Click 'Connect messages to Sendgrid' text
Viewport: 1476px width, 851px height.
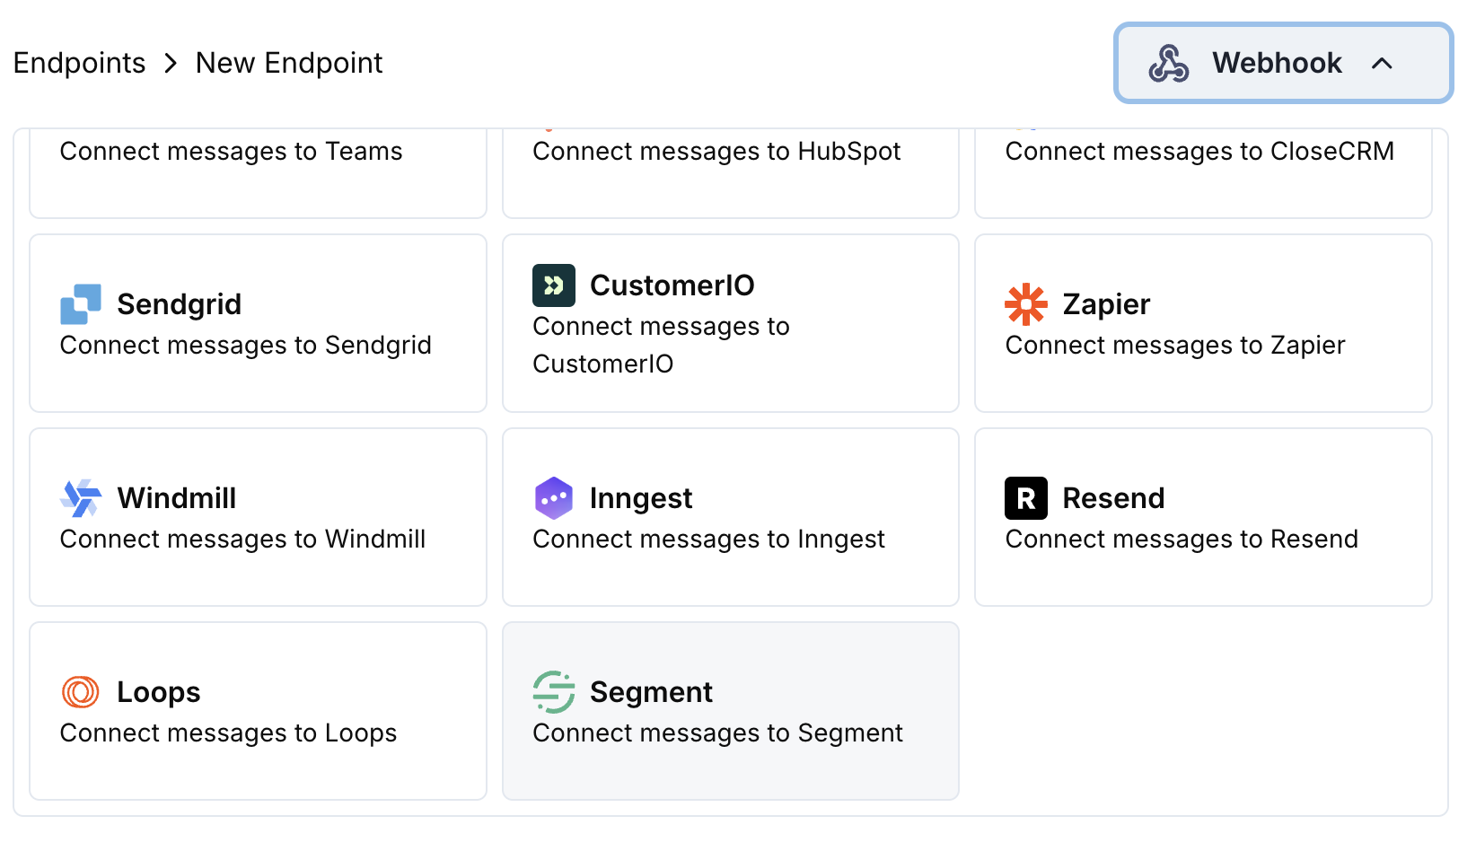click(x=246, y=346)
